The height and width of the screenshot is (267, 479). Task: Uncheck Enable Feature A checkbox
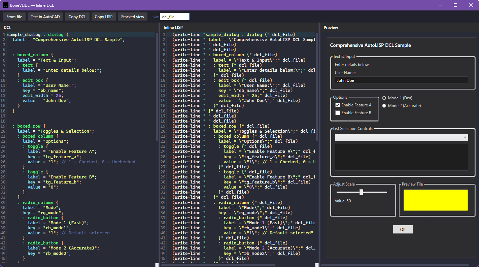[x=338, y=105]
